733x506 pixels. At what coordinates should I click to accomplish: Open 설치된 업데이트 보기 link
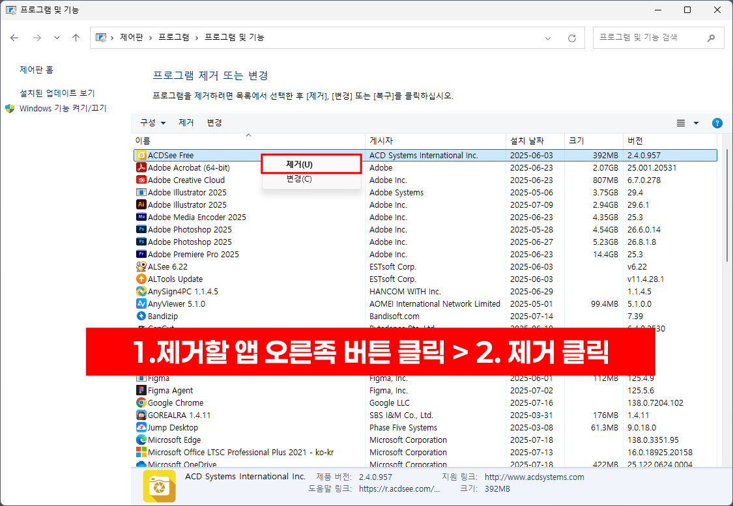click(x=57, y=93)
